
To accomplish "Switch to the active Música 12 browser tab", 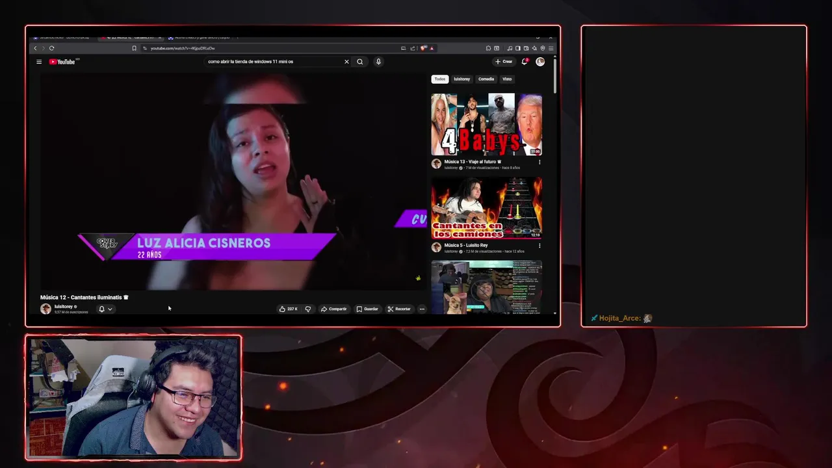I will point(130,37).
